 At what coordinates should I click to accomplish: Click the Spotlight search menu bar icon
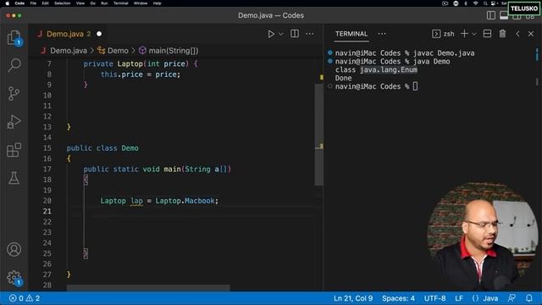click(485, 3)
